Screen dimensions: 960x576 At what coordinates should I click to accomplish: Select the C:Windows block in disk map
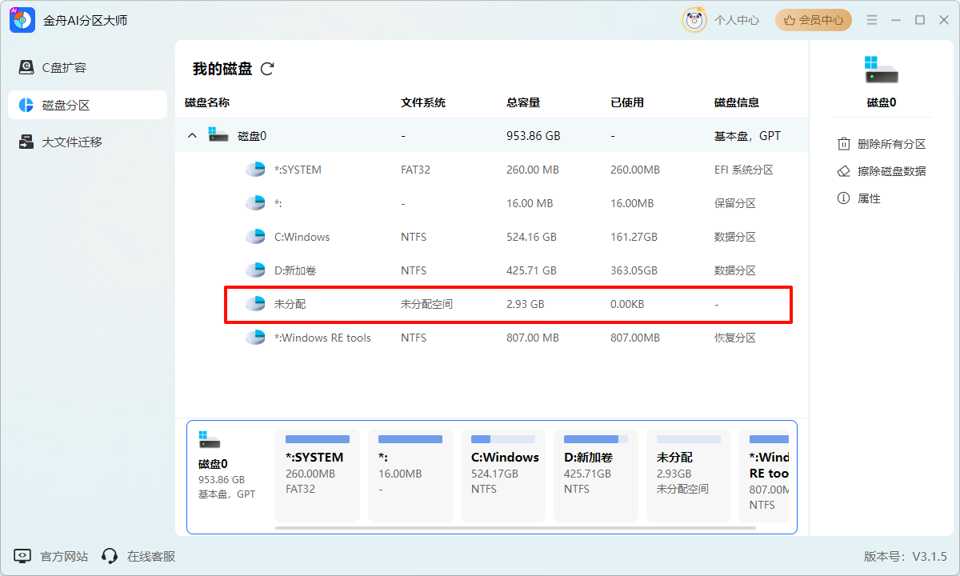tap(503, 475)
